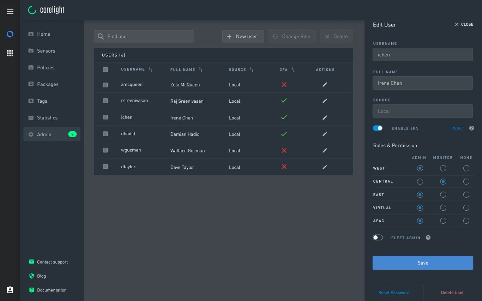Click the Reset Password link

point(394,292)
